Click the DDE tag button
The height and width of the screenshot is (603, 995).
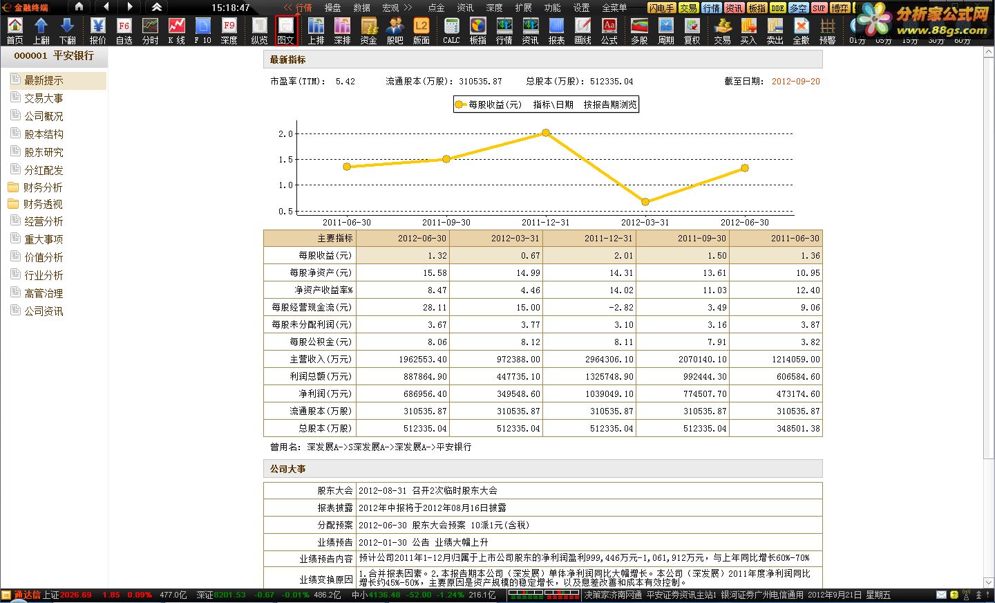(777, 8)
